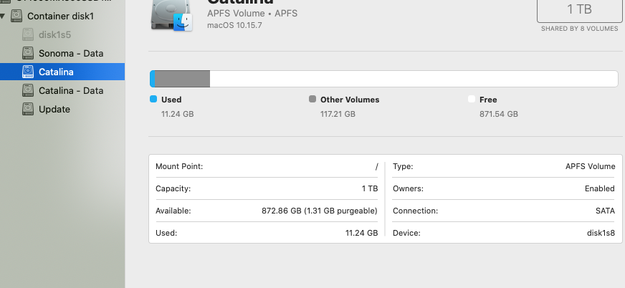Click the Owners: label
The image size is (625, 288).
(408, 188)
